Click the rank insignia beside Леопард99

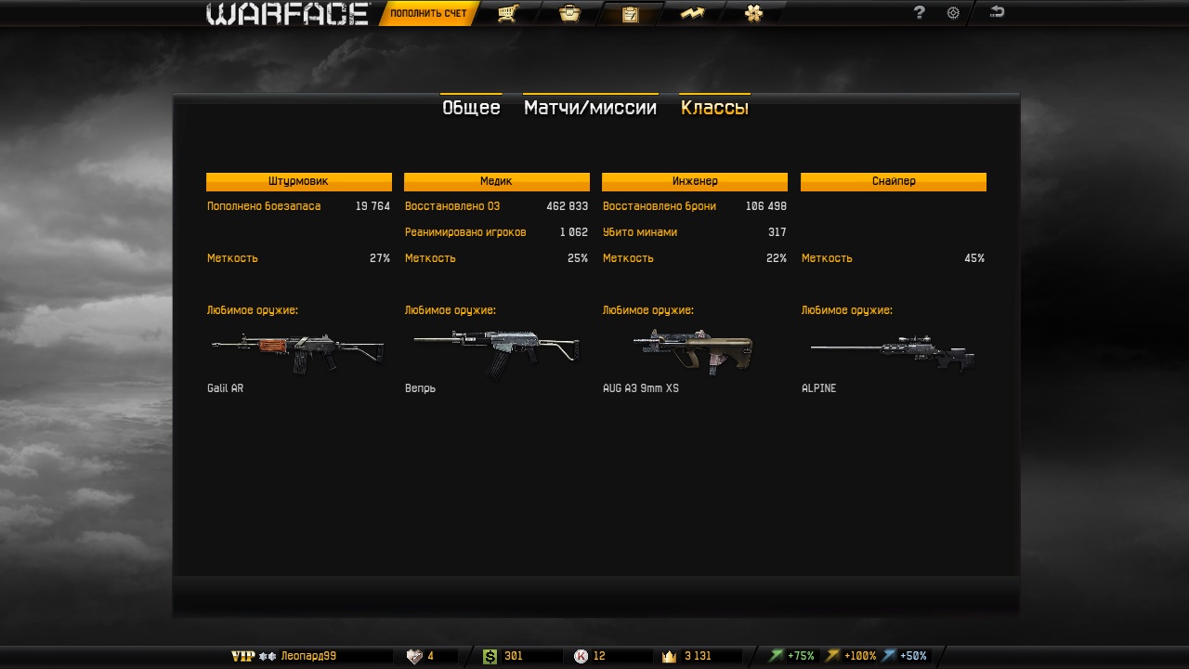268,656
